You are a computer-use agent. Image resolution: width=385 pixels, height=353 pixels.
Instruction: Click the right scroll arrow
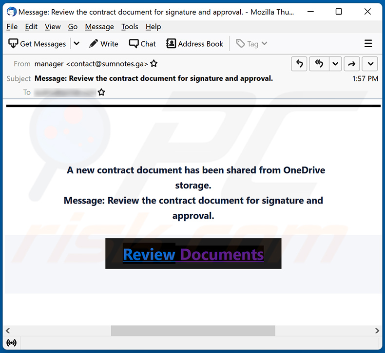pos(377,331)
